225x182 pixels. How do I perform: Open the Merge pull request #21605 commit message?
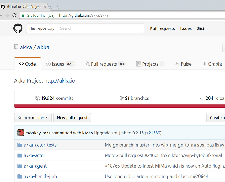coord(163,155)
